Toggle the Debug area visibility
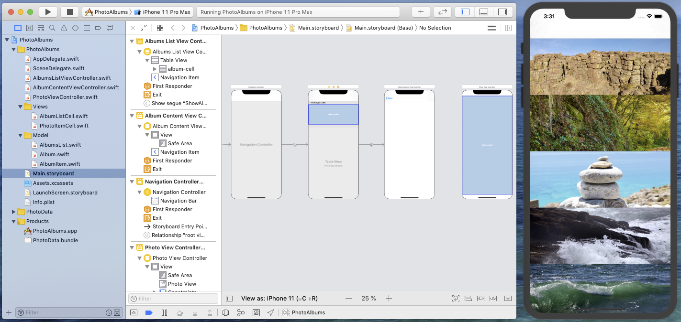 (x=483, y=11)
